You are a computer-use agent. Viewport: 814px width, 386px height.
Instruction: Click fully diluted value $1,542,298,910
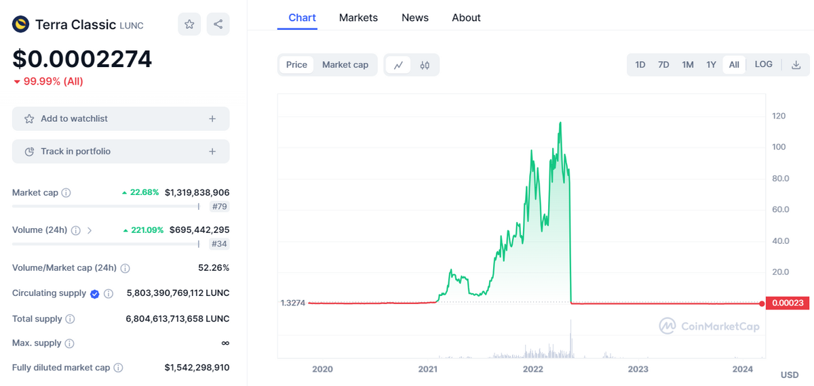point(197,368)
